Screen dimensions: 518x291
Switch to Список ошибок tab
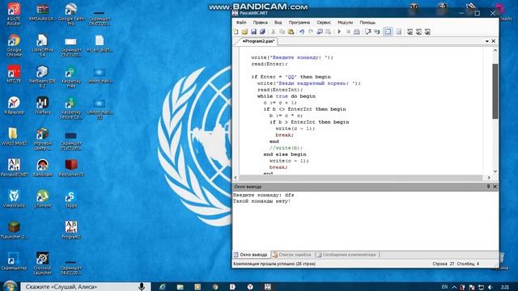click(292, 255)
